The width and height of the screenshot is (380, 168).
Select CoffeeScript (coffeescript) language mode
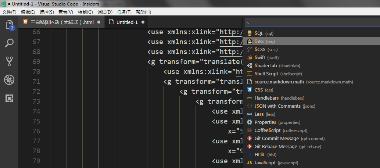[x=311, y=130]
